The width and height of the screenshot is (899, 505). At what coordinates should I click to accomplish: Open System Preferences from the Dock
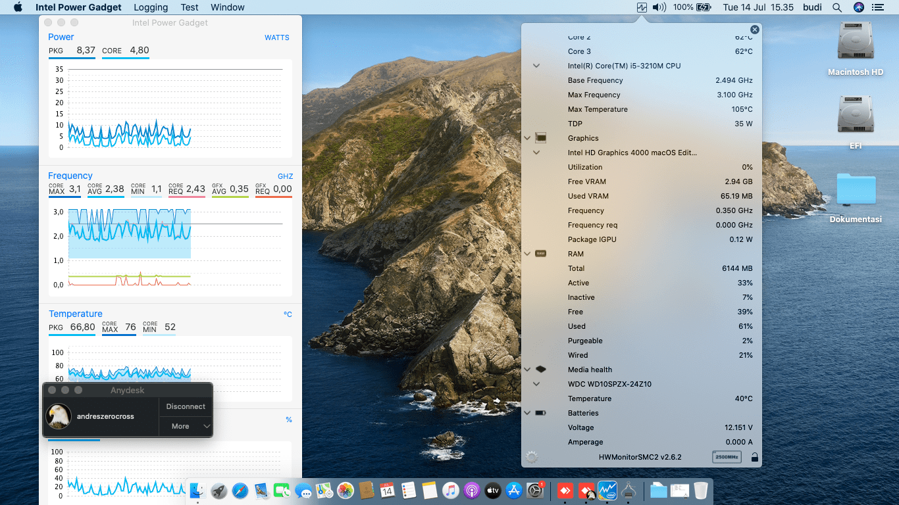[x=536, y=491]
